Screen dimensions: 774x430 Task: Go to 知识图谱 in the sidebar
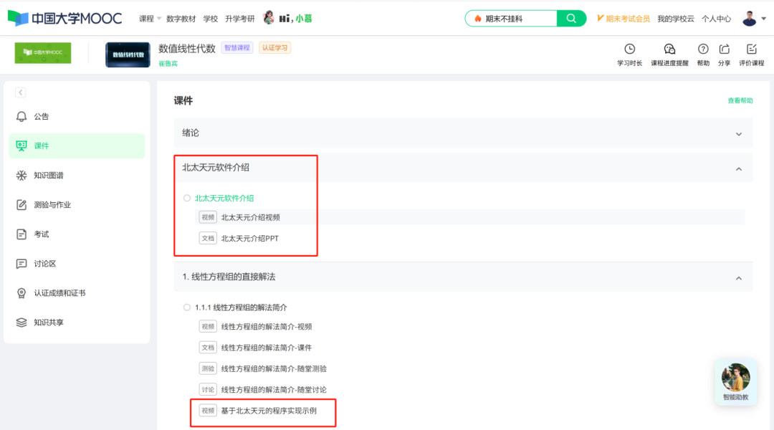53,176
